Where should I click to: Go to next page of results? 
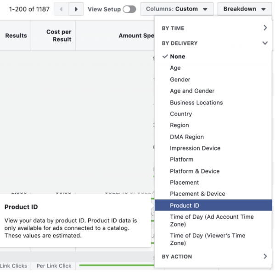click(x=76, y=9)
